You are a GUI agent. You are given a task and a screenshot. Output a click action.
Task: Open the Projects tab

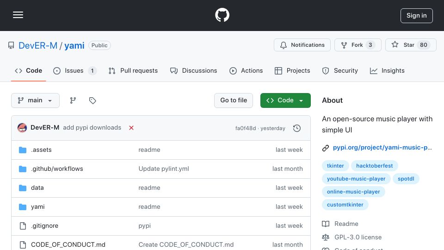(292, 70)
